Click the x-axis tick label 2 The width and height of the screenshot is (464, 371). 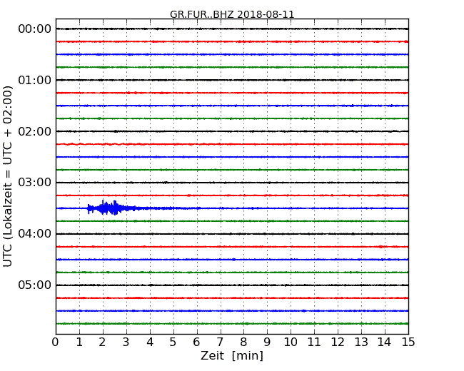click(x=102, y=342)
